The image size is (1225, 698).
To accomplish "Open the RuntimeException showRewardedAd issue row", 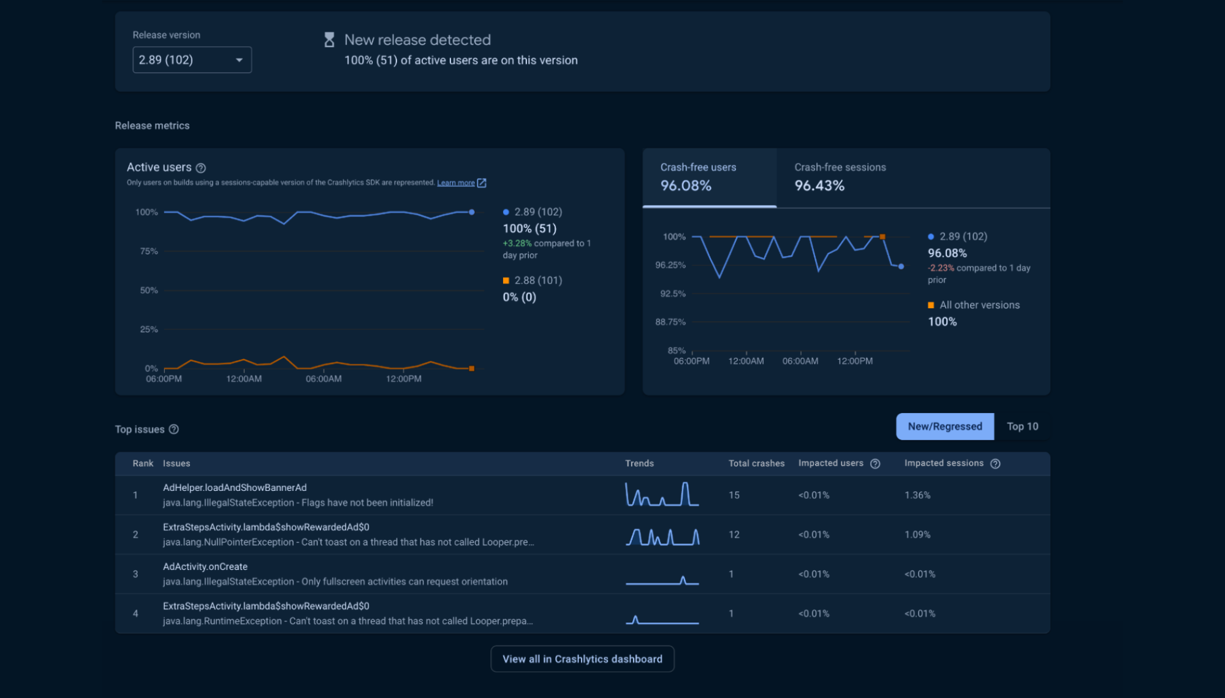I will pyautogui.click(x=582, y=613).
